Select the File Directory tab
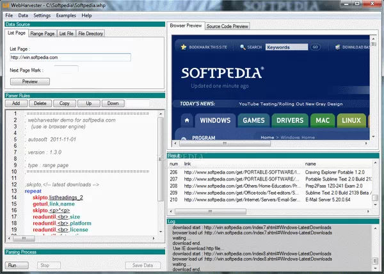 91,33
